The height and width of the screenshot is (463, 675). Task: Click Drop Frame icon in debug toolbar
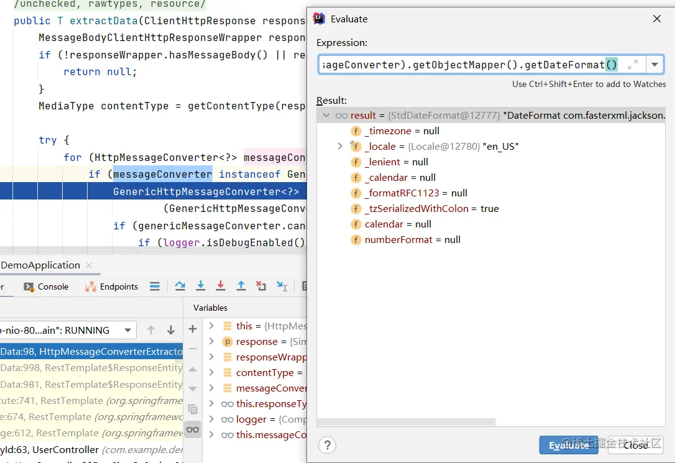pos(261,286)
